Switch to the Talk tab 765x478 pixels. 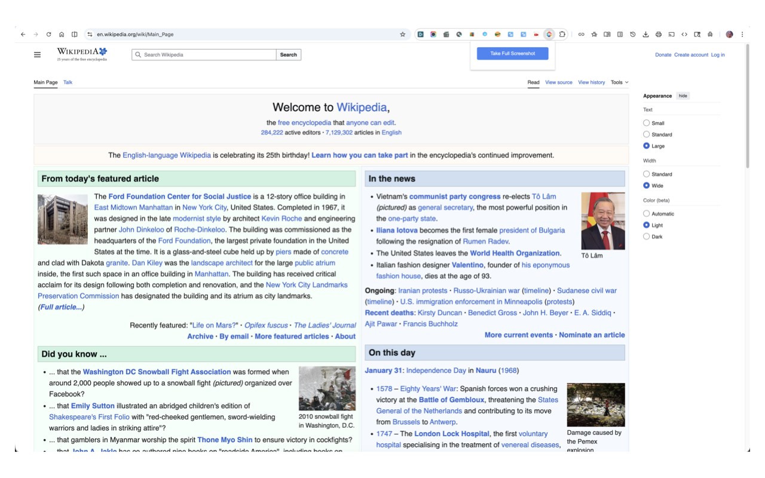[x=68, y=82]
